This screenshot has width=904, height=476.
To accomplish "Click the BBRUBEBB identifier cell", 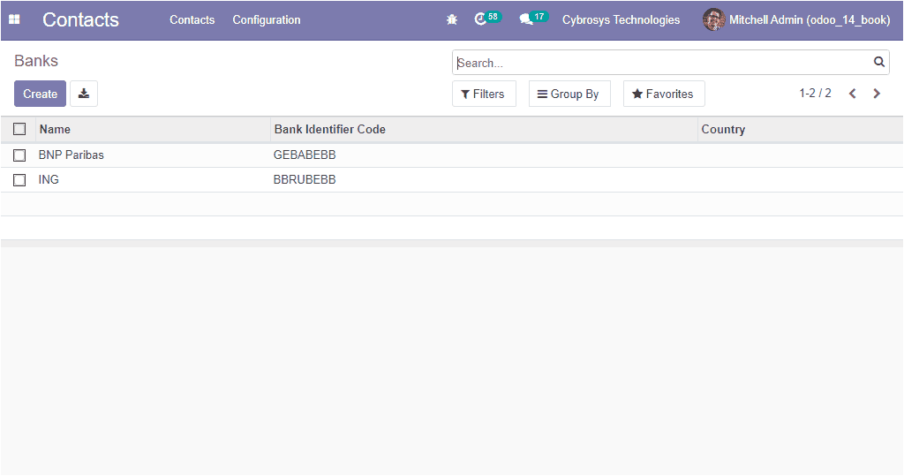I will pos(305,179).
